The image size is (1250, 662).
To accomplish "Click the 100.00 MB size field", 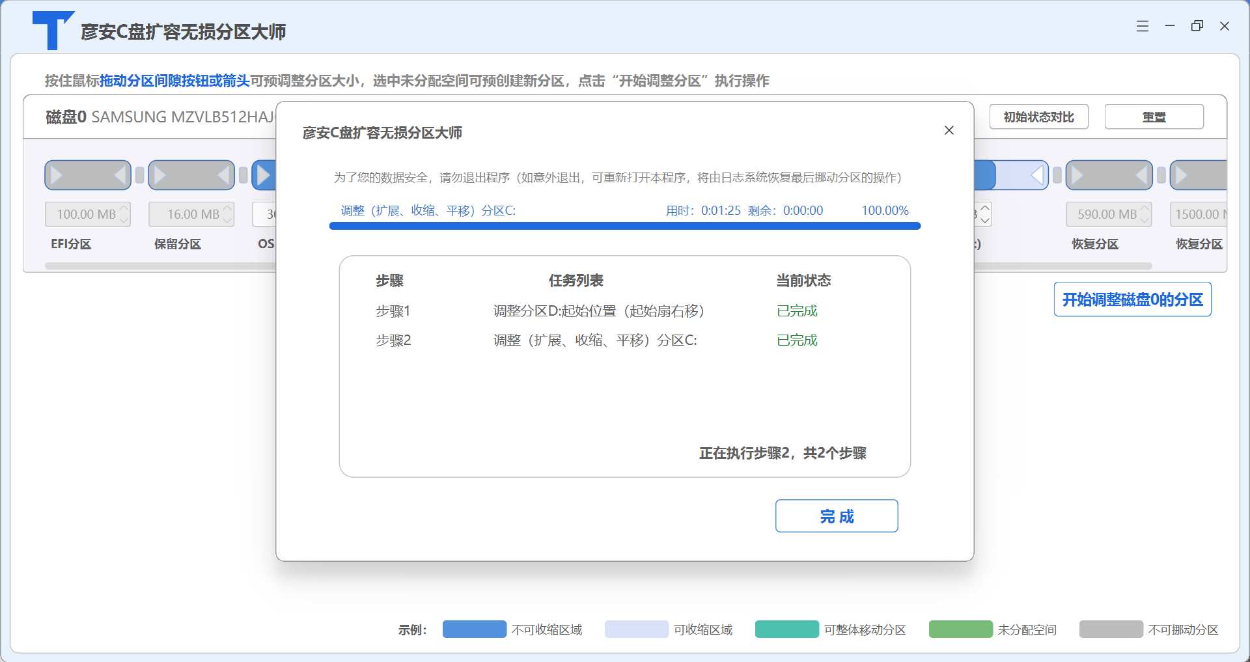I will click(88, 214).
